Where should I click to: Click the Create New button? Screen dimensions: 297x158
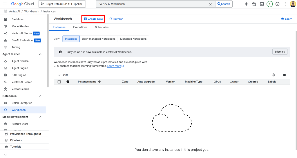93,19
